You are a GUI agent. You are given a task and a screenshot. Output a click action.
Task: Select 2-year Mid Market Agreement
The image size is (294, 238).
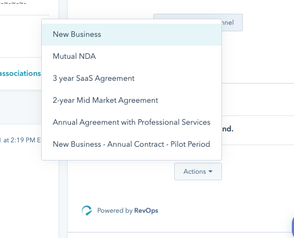[x=132, y=100]
